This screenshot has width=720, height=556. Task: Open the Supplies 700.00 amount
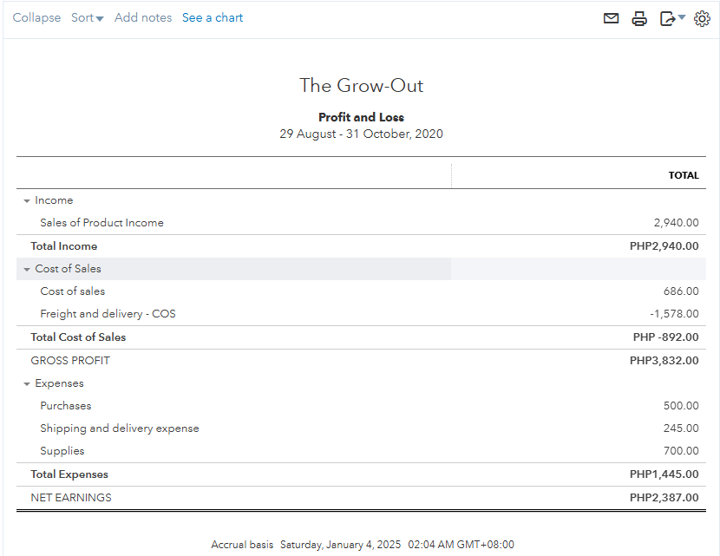[x=681, y=451]
